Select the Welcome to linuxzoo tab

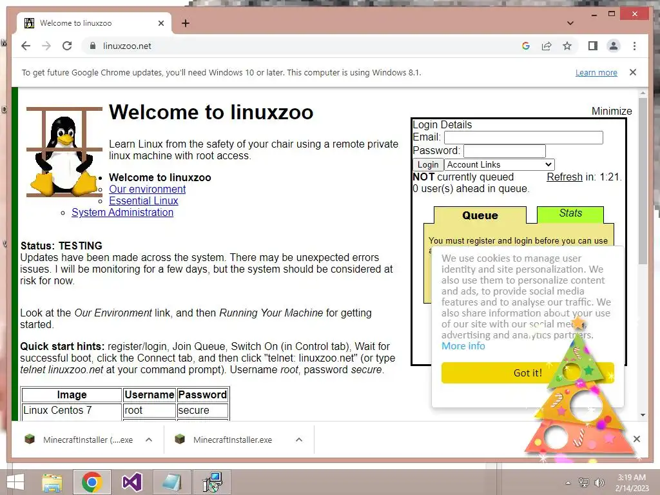click(x=94, y=23)
